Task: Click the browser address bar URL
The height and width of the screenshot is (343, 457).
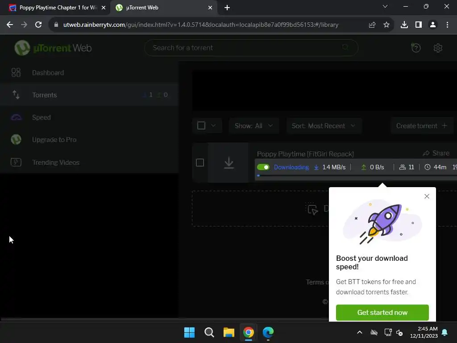Action: click(201, 25)
